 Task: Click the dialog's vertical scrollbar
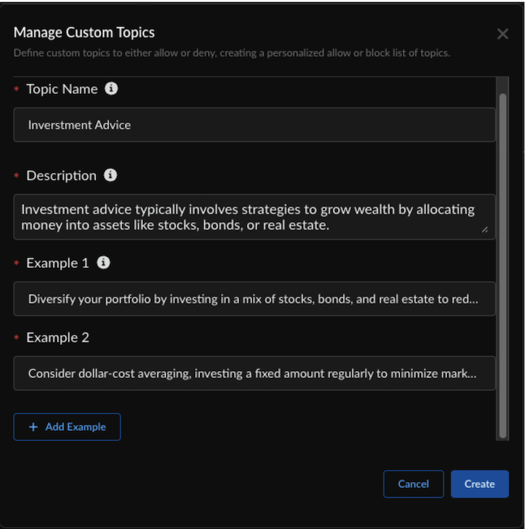click(x=503, y=260)
